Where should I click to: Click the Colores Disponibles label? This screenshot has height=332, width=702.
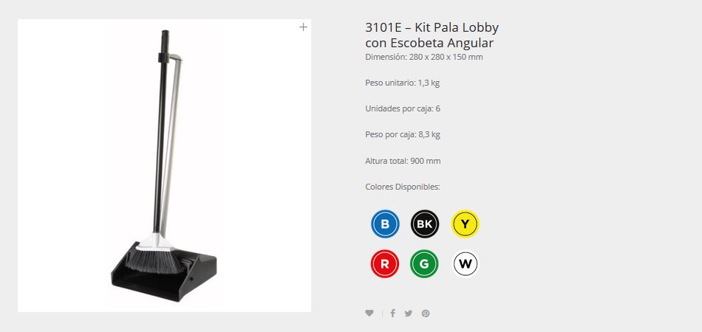pos(403,187)
